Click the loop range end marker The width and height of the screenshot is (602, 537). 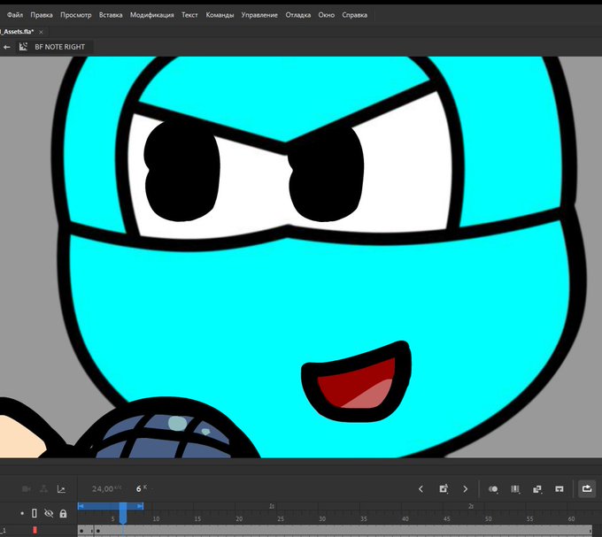tap(140, 506)
